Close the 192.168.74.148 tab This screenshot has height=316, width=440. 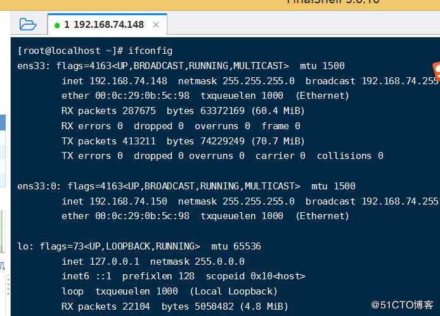point(156,25)
